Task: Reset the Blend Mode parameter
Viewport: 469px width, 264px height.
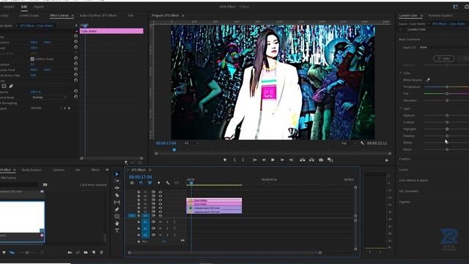Action: click(76, 97)
